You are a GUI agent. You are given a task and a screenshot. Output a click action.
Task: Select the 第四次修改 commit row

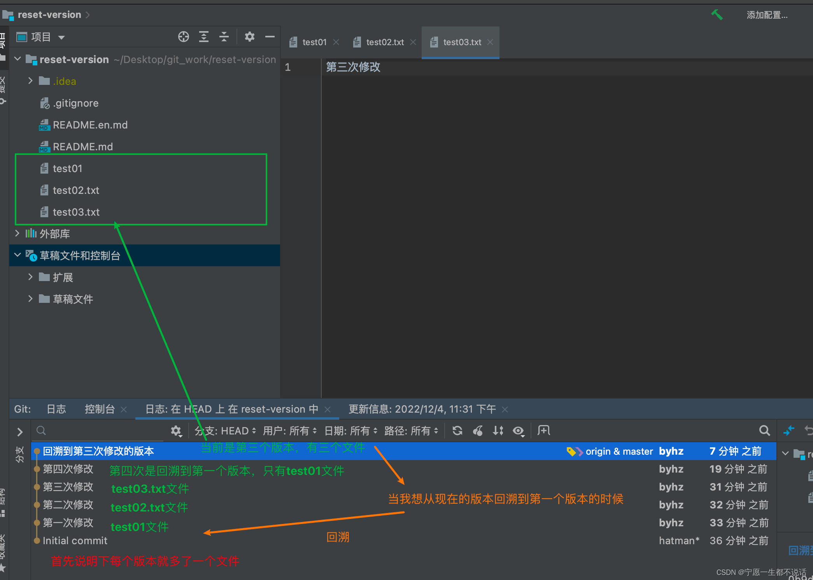click(404, 469)
